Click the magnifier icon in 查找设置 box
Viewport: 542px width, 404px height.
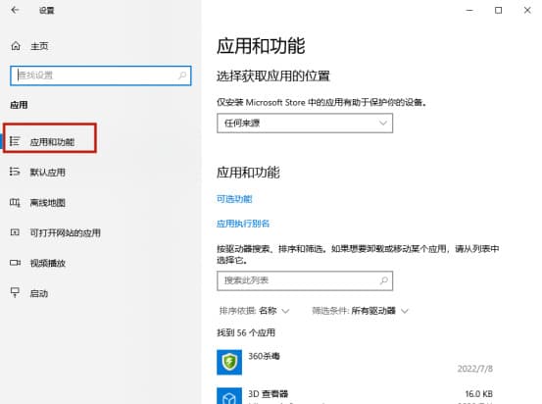pos(182,76)
